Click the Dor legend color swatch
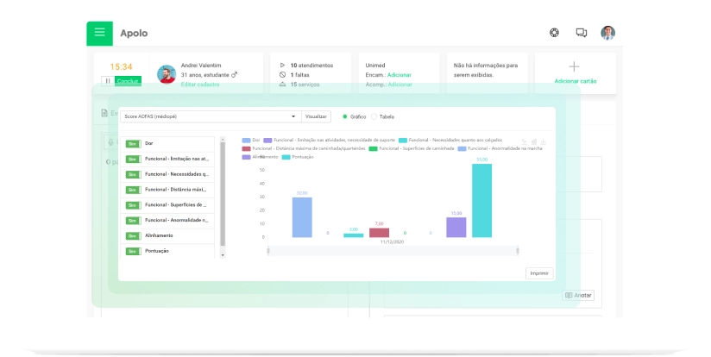The height and width of the screenshot is (357, 711). [246, 141]
